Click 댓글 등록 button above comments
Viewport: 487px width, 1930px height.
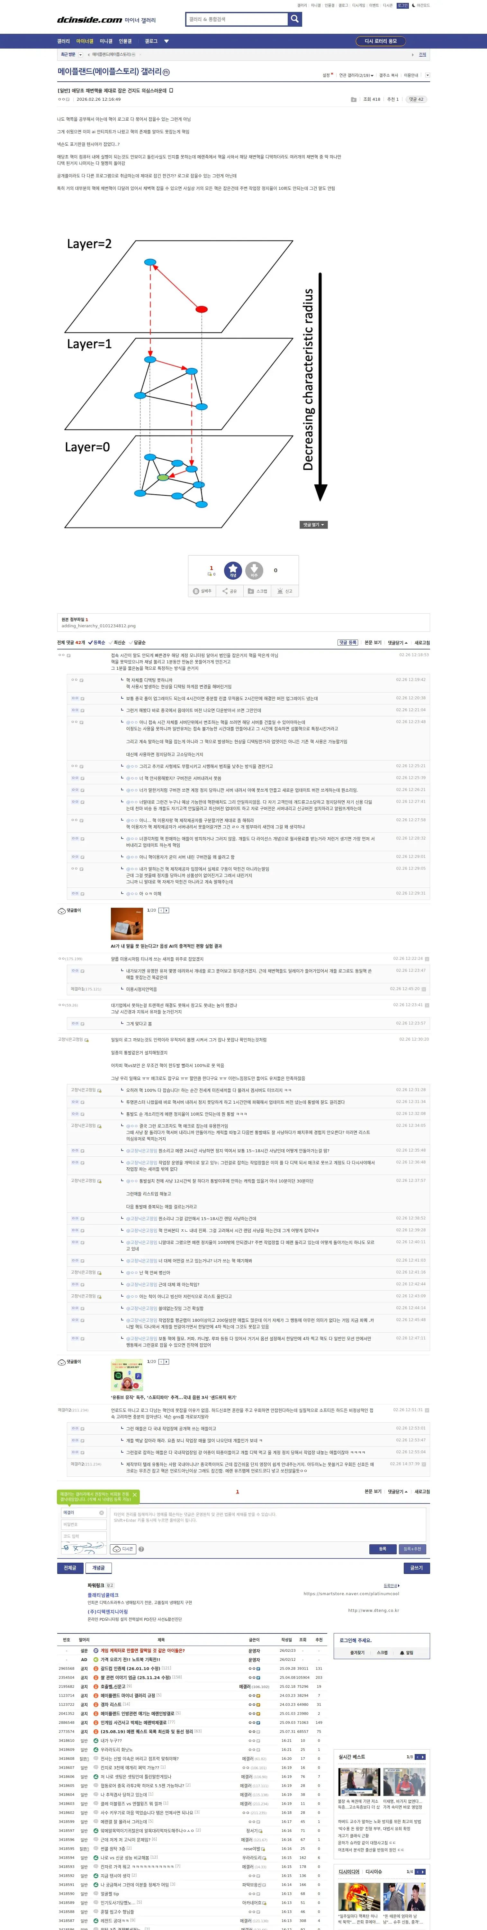point(347,642)
